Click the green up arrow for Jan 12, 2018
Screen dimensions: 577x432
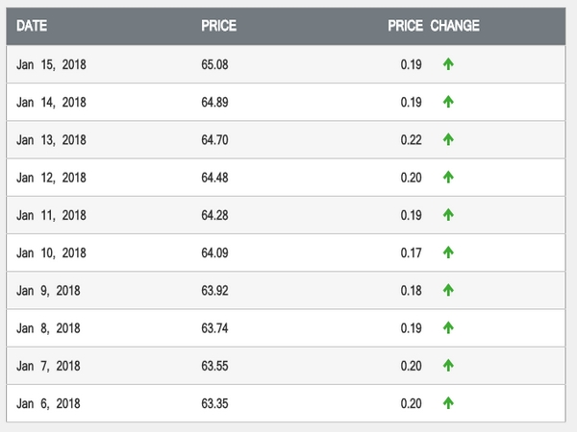coord(448,177)
